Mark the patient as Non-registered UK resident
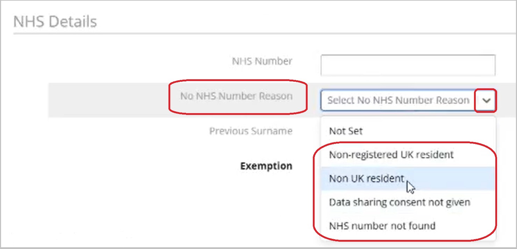The height and width of the screenshot is (249, 517). pos(391,155)
